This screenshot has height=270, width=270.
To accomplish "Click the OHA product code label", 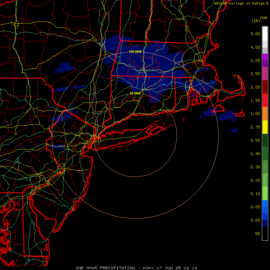I will click(x=264, y=18).
